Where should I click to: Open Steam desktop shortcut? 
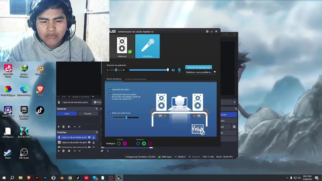(x=8, y=154)
